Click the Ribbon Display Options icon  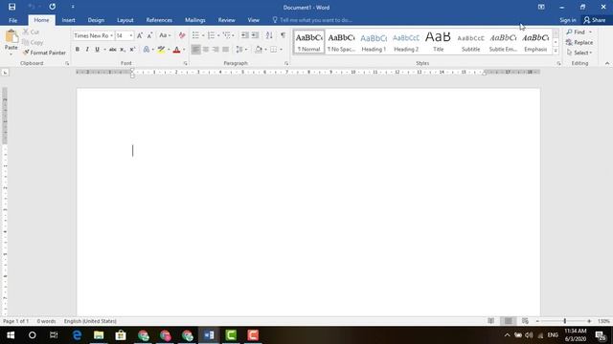click(x=541, y=7)
